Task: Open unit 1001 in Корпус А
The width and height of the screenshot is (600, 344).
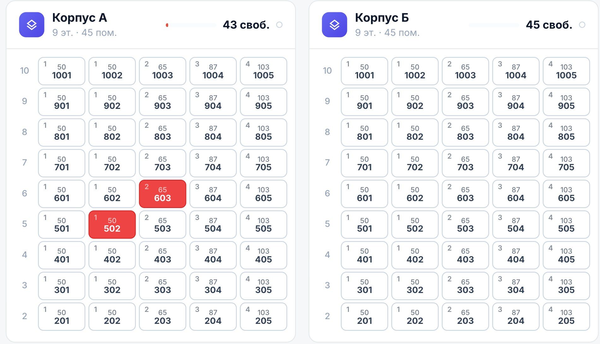Action: tap(62, 71)
